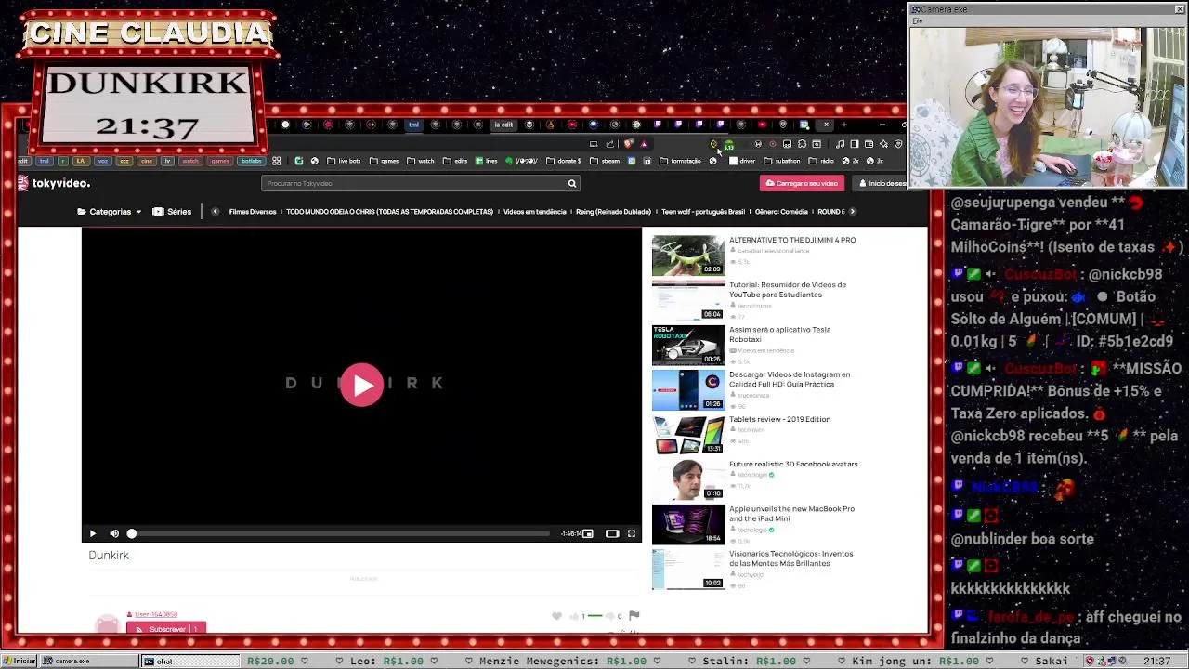Mute the video with the speaker icon
The width and height of the screenshot is (1189, 669).
[114, 533]
